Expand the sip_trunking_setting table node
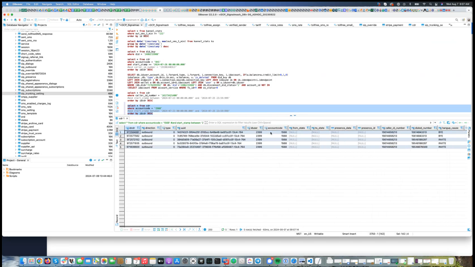 [x=15, y=93]
